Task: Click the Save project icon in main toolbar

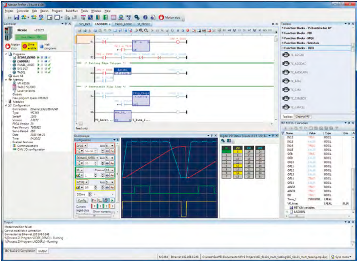Action: [x=16, y=17]
